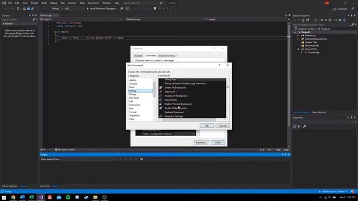Click Add to Source Control in status bar
The height and width of the screenshot is (201, 358).
[333, 192]
